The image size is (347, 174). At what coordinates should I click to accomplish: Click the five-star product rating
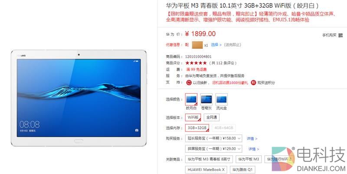point(196,63)
